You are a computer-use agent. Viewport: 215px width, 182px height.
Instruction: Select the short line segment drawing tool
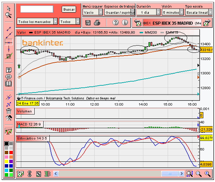(x=9, y=29)
